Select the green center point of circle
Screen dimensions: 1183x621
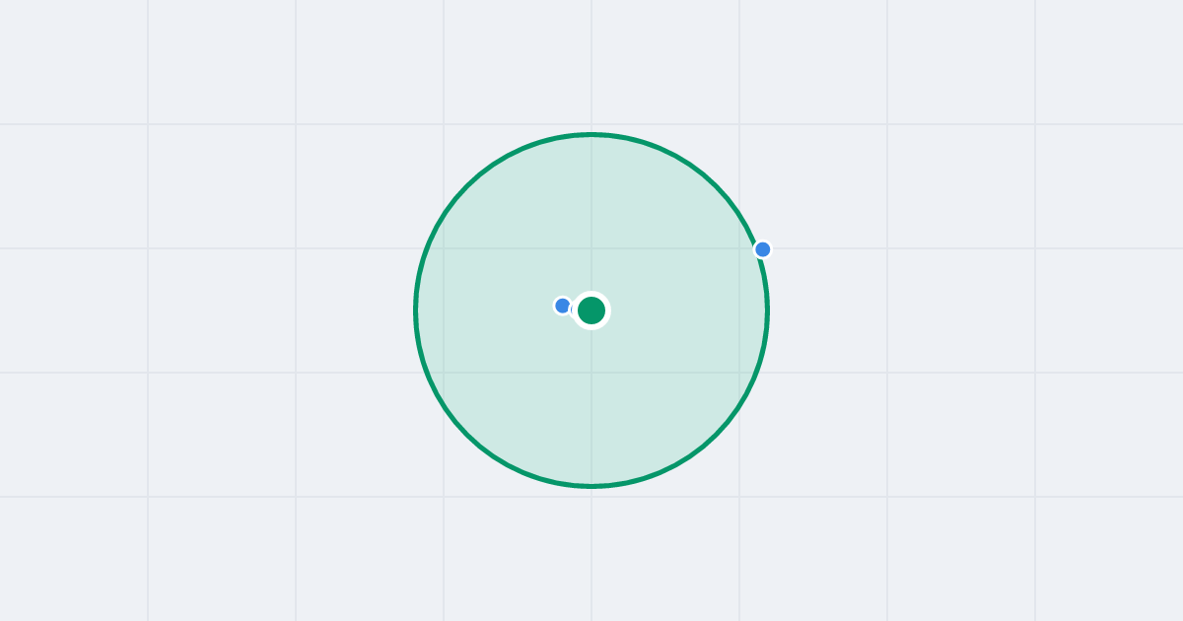591,310
